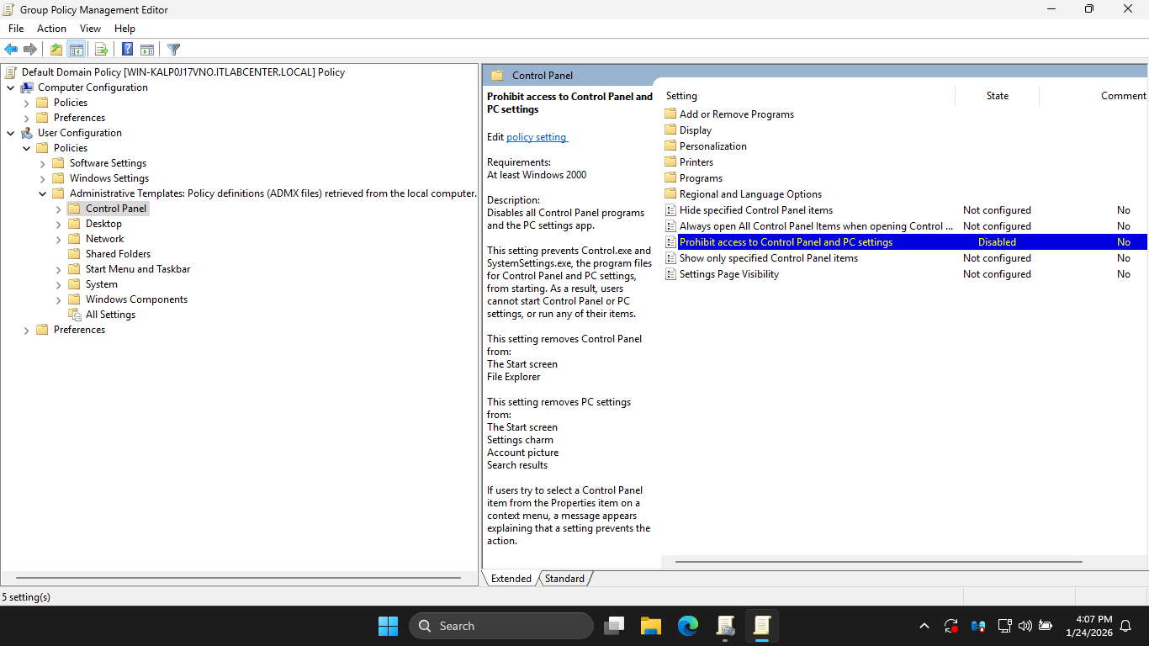Image resolution: width=1149 pixels, height=646 pixels.
Task: Click the Export List toolbar icon
Action: point(102,50)
